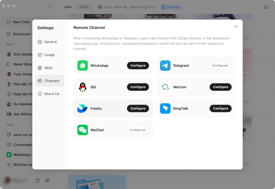This screenshot has width=275, height=189.
Task: Open settings via bottom gear icon
Action: (x=47, y=180)
